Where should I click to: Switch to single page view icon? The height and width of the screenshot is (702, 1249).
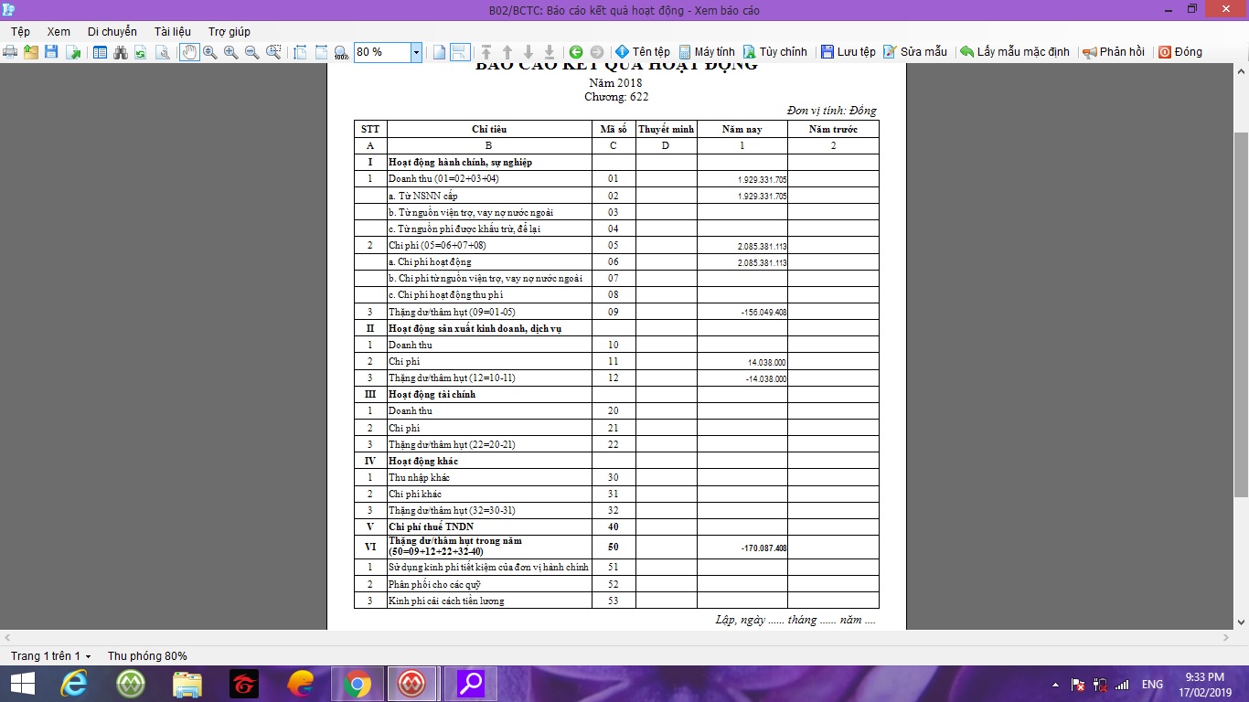click(x=439, y=52)
